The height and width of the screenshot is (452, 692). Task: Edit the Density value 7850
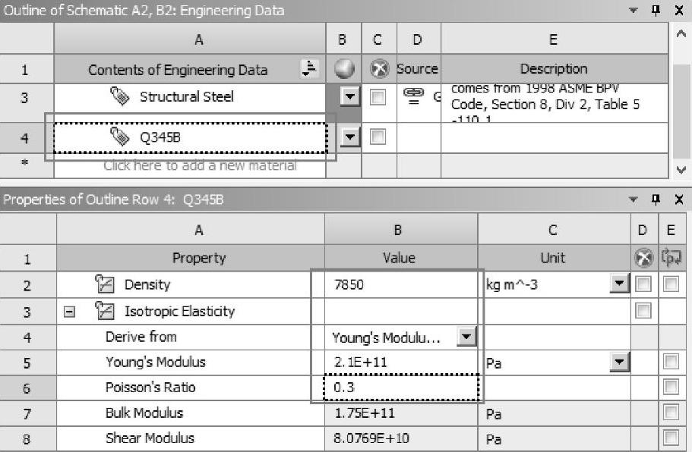coord(401,284)
